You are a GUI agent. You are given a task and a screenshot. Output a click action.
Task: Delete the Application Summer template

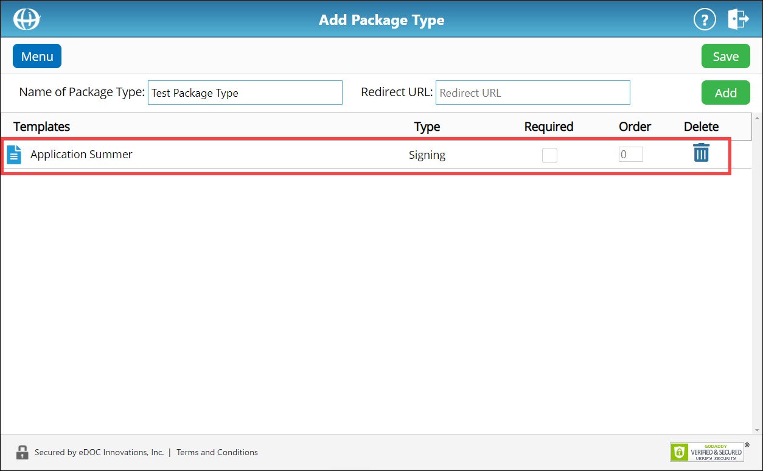pyautogui.click(x=701, y=153)
